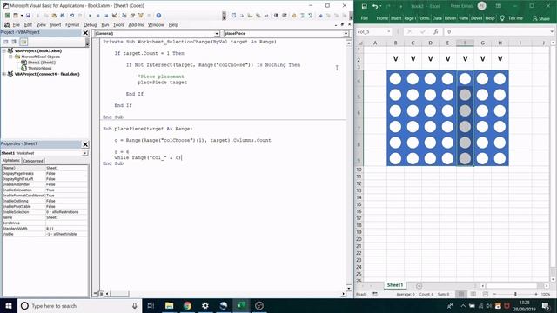Click the V drop marker above column B
Image resolution: width=557 pixels, height=313 pixels.
(x=395, y=58)
